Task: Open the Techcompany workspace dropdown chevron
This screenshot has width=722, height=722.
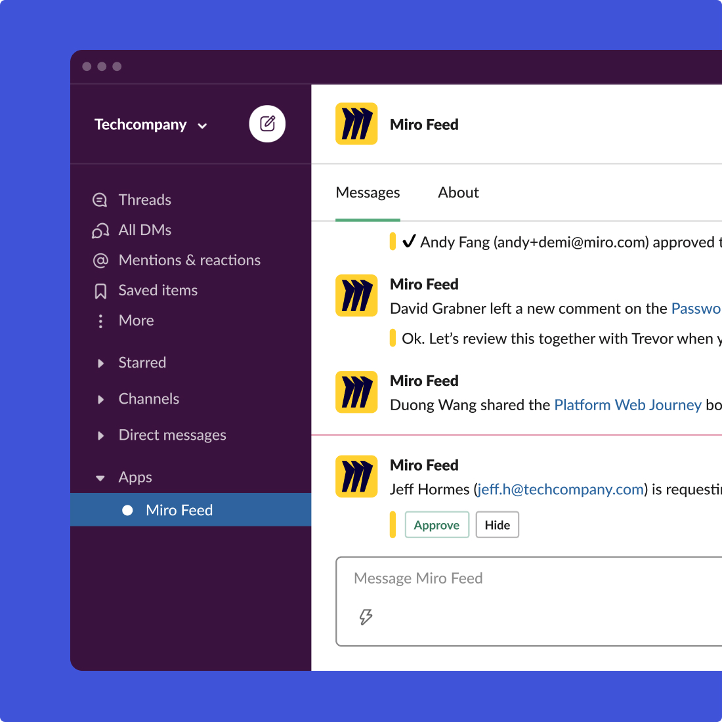Action: (x=202, y=126)
